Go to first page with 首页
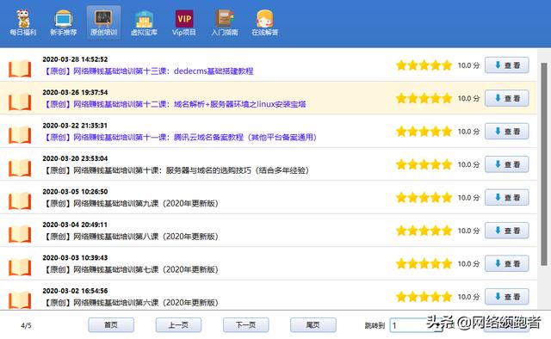The image size is (551, 339). pyautogui.click(x=111, y=325)
